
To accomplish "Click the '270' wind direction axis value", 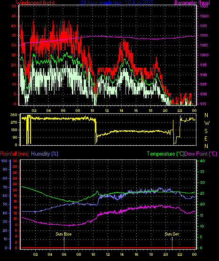I will point(14,122).
